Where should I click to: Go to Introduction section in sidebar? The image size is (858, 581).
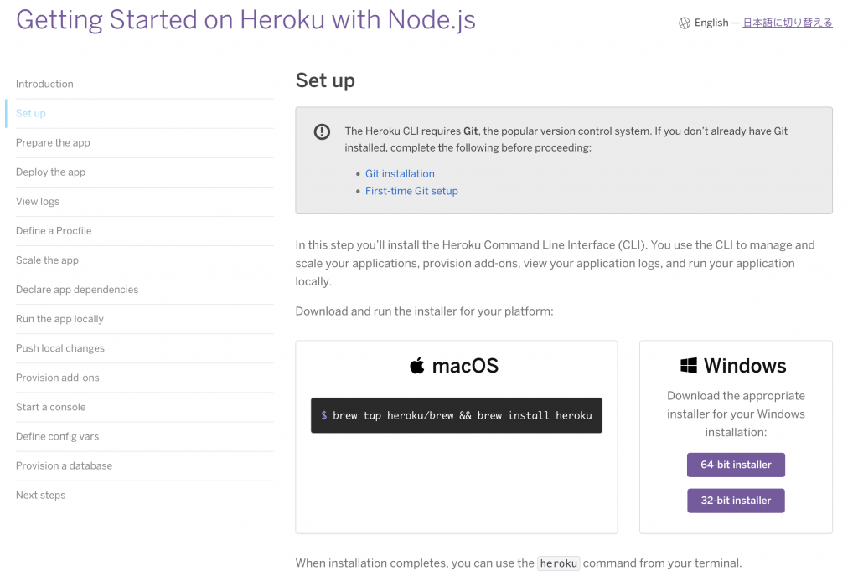(44, 84)
